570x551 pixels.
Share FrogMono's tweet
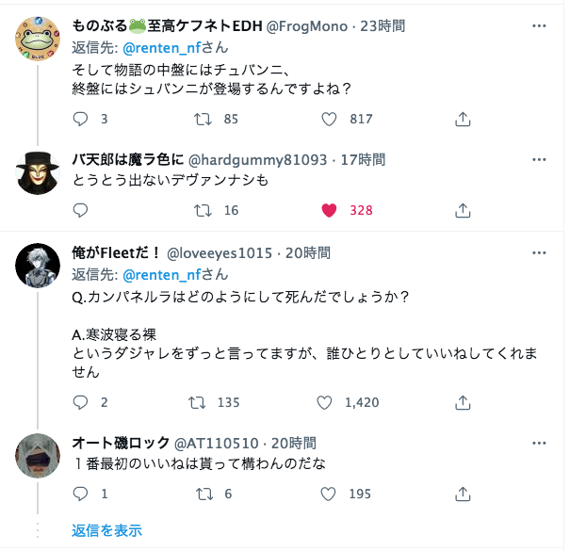click(x=463, y=119)
